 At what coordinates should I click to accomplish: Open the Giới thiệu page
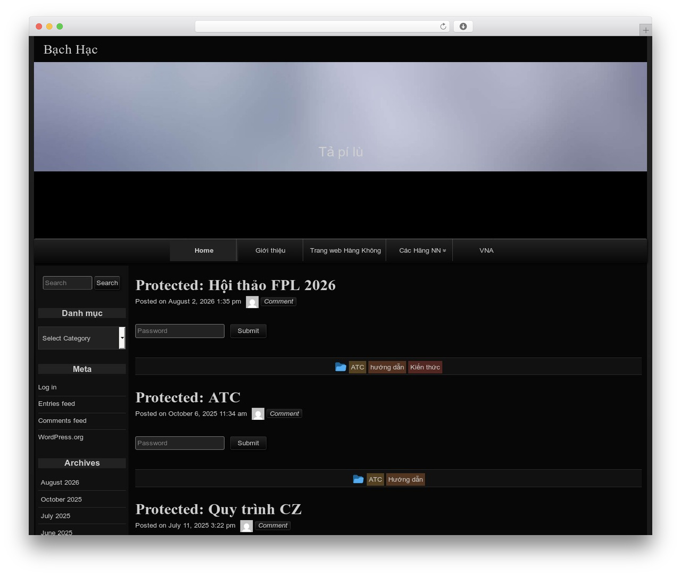[x=270, y=250]
